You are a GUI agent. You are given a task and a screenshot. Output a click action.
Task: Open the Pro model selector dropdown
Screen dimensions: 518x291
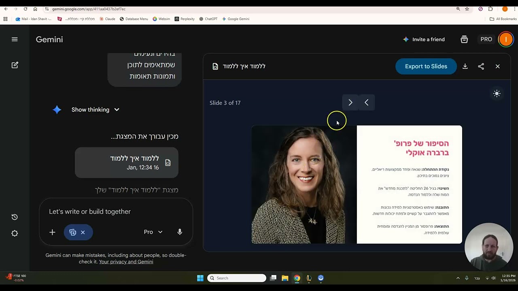pos(153,232)
